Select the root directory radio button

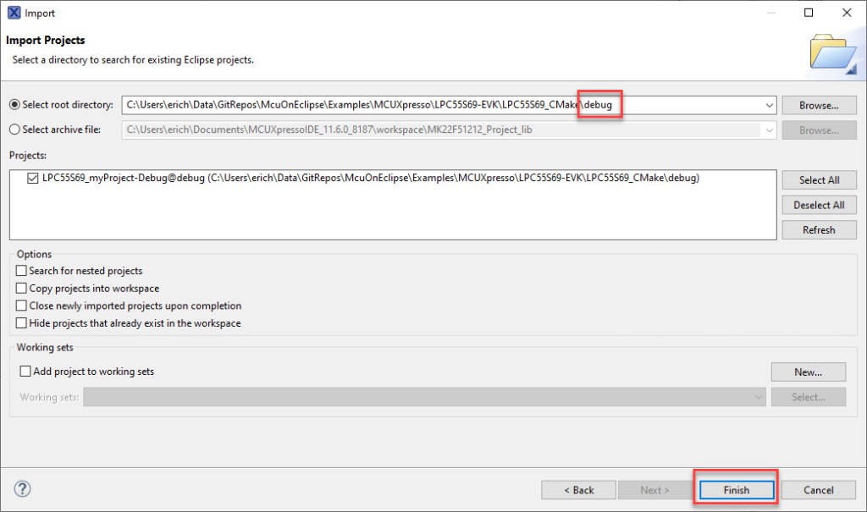pyautogui.click(x=14, y=105)
